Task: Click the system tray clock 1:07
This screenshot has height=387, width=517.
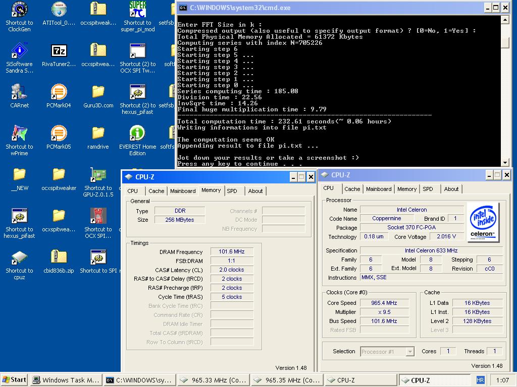Action: [502, 380]
